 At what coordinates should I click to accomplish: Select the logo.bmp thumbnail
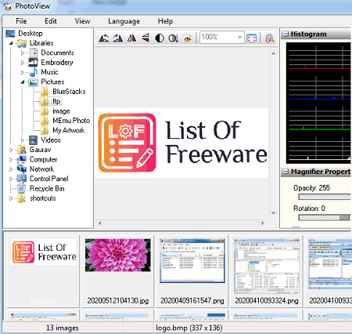click(x=43, y=271)
